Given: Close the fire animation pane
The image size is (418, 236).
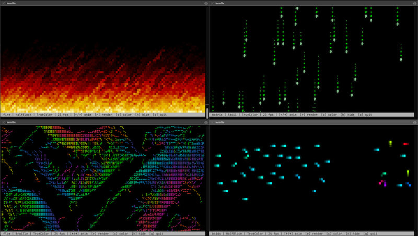Looking at the screenshot, I should click(4, 4).
